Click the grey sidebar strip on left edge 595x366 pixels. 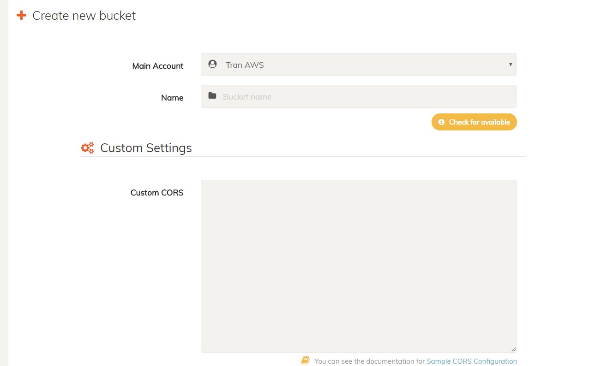4,184
